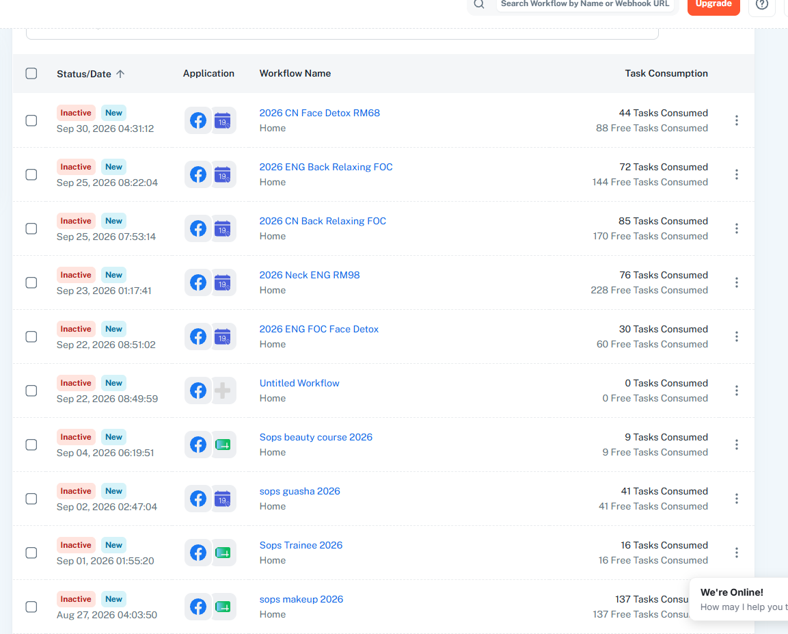Click calendar app icon for 2026 Neck ENG RM98
This screenshot has width=788, height=634.
tap(223, 282)
